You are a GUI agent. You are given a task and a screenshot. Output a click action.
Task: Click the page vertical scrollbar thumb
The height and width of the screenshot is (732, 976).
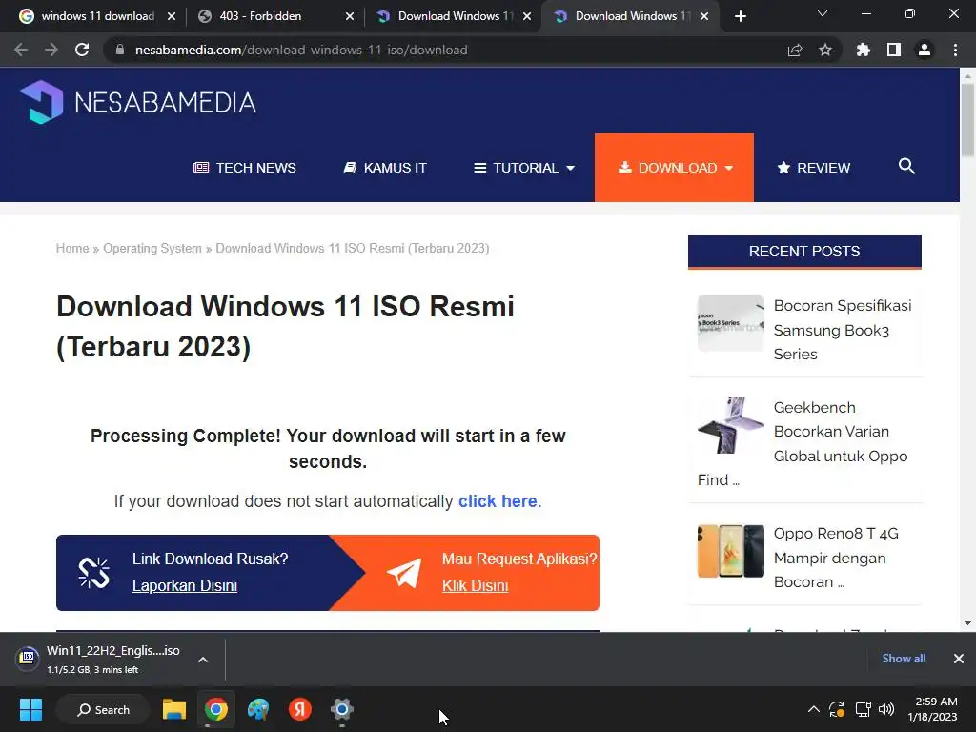coord(967,119)
